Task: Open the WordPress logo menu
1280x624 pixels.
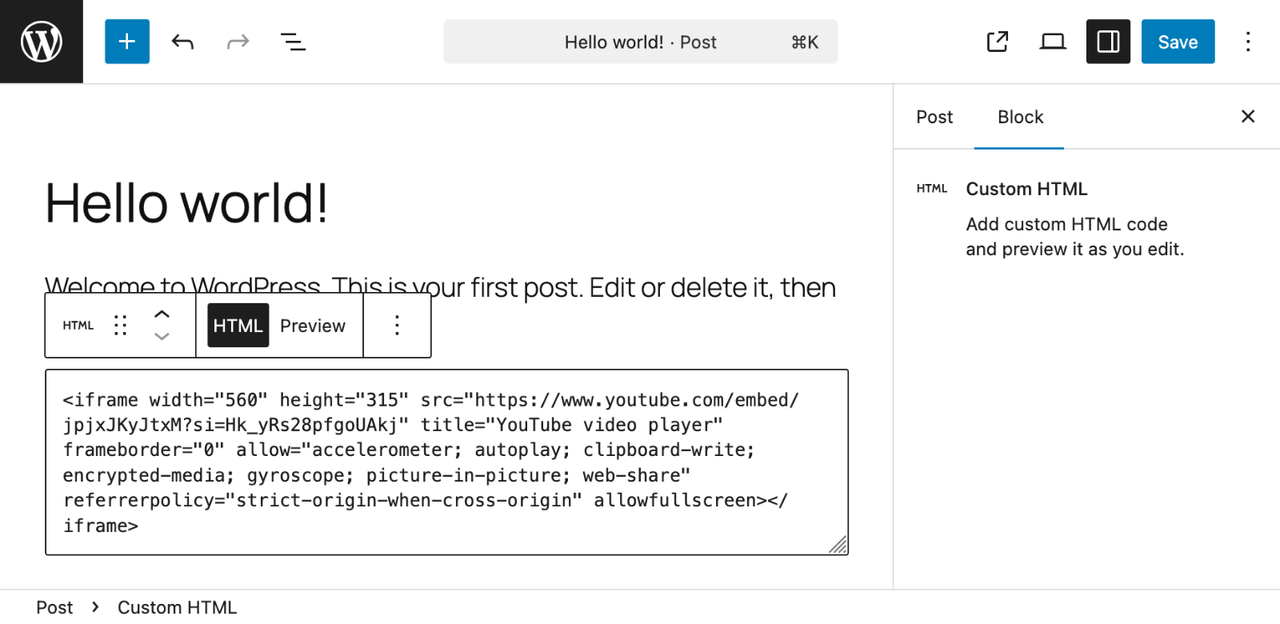Action: tap(42, 42)
